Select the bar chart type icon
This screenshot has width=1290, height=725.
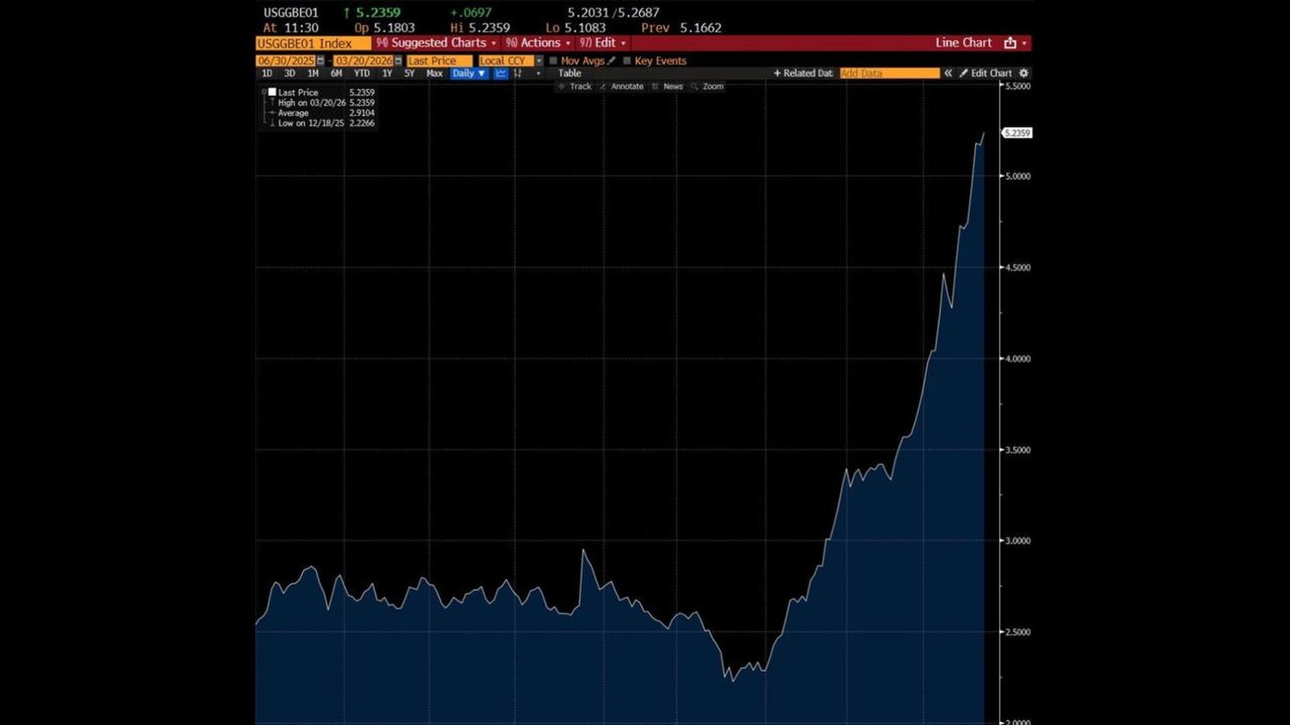click(518, 73)
